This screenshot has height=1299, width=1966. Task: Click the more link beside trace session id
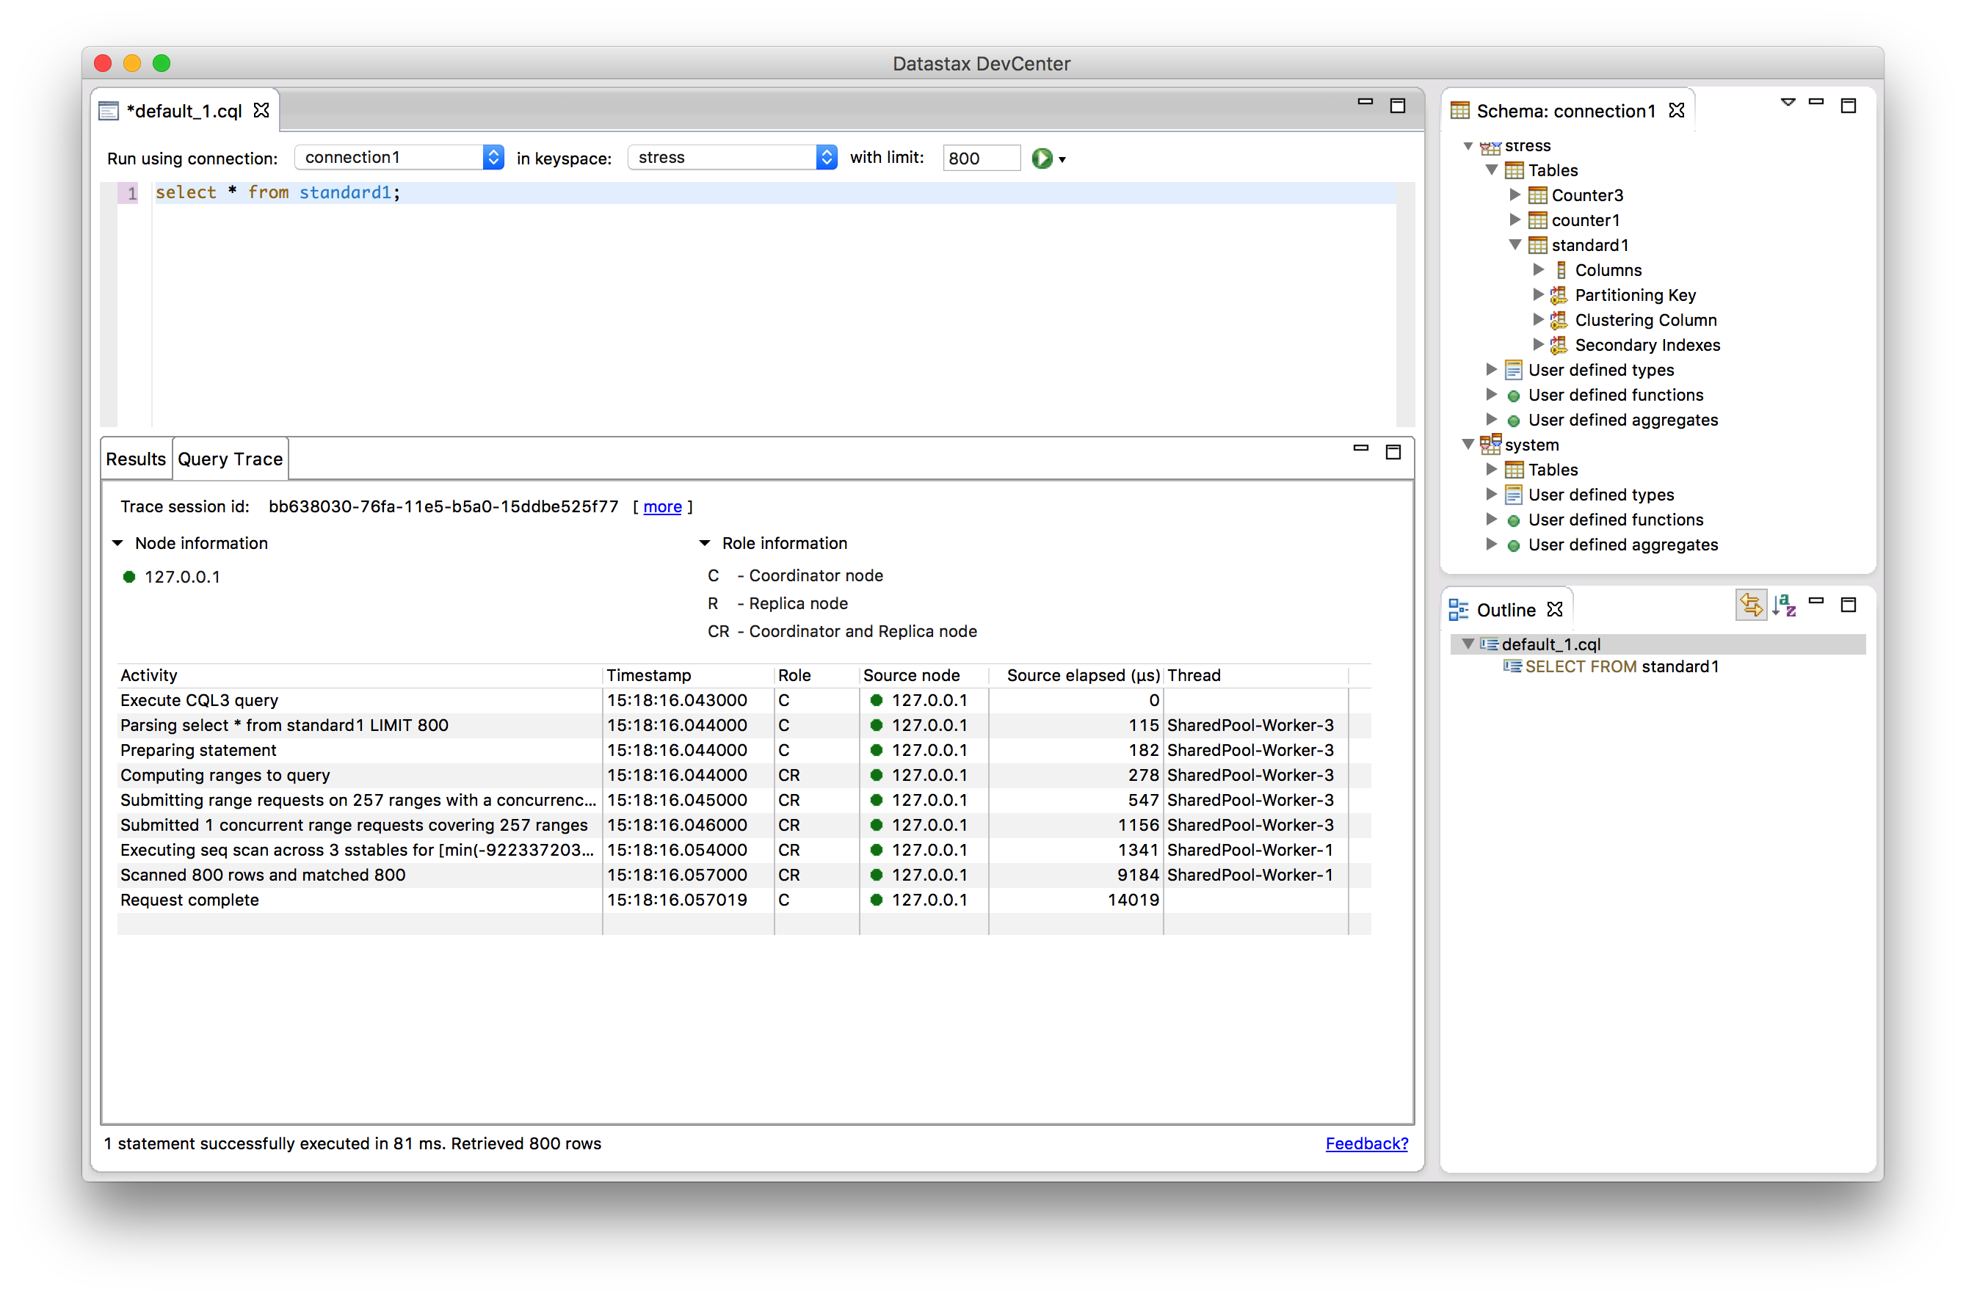(662, 507)
